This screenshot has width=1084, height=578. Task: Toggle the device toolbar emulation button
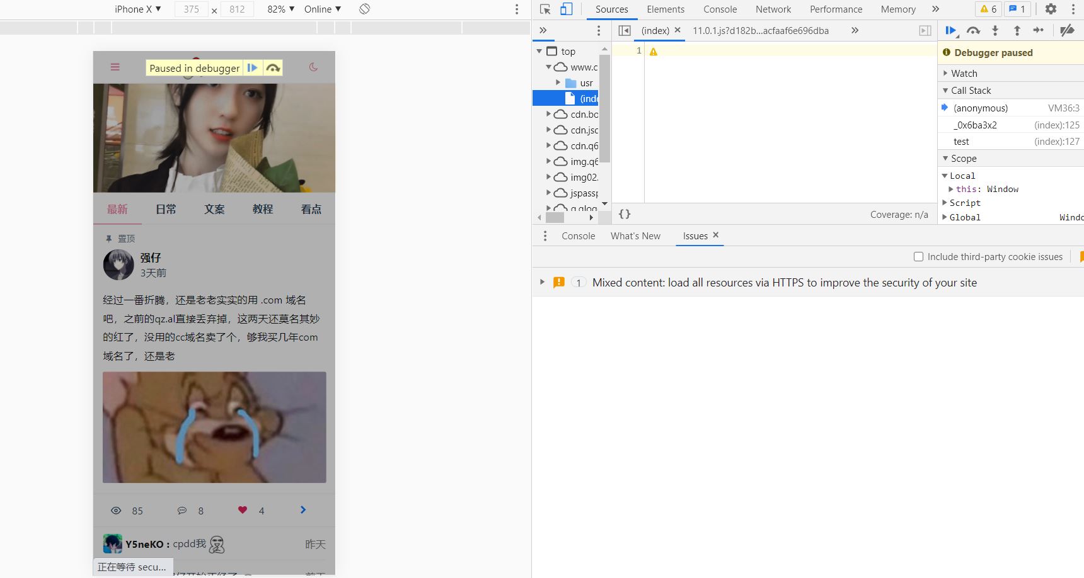567,9
